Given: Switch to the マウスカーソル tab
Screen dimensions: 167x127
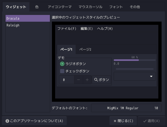Looking at the screenshot, I should coord(90,7).
